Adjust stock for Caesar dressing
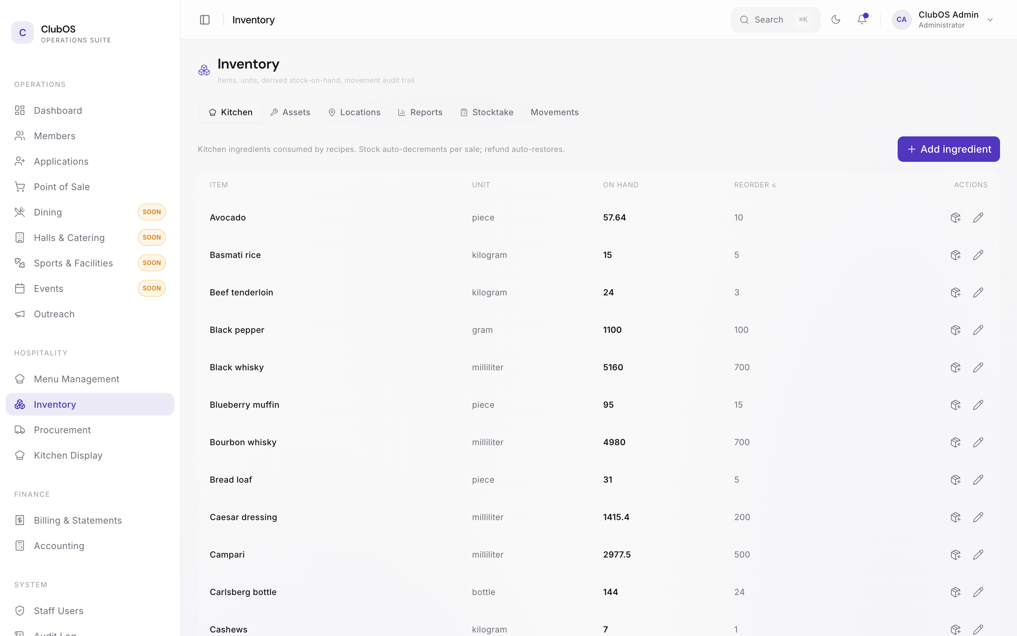 tap(956, 517)
